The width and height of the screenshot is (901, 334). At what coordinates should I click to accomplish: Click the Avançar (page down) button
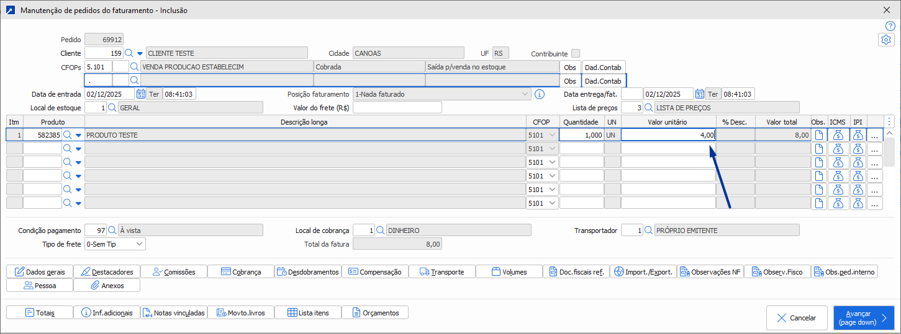(864, 318)
